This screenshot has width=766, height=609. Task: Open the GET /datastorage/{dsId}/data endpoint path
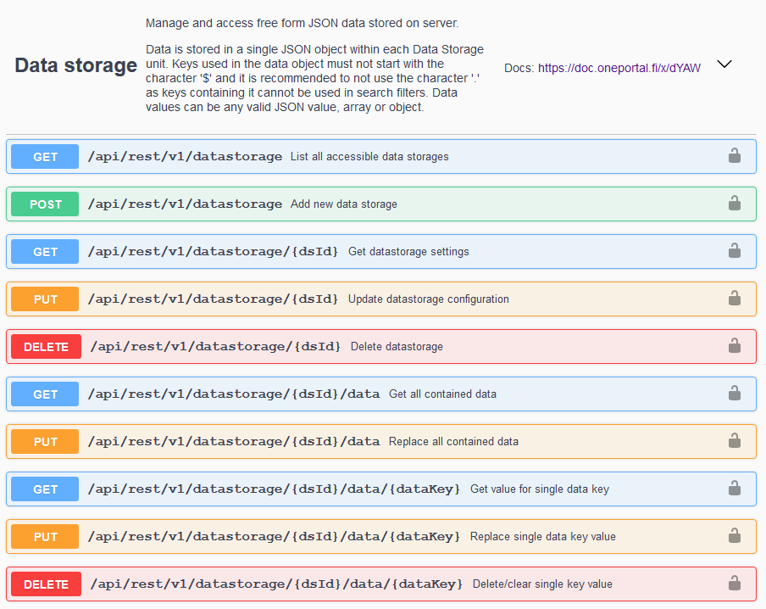234,394
